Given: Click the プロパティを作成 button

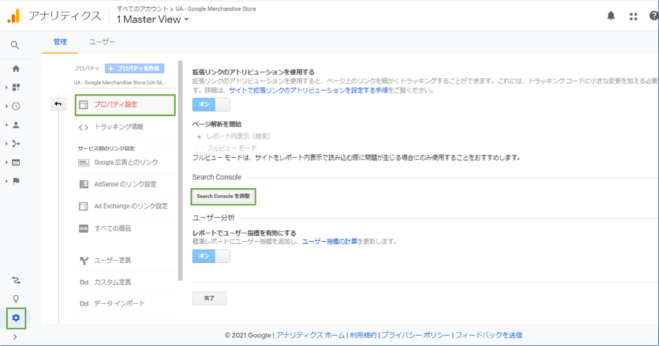Looking at the screenshot, I should coord(135,68).
